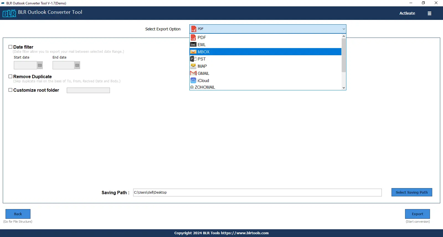This screenshot has width=443, height=237.
Task: Click the Remove Duplicate label text
Action: point(32,77)
